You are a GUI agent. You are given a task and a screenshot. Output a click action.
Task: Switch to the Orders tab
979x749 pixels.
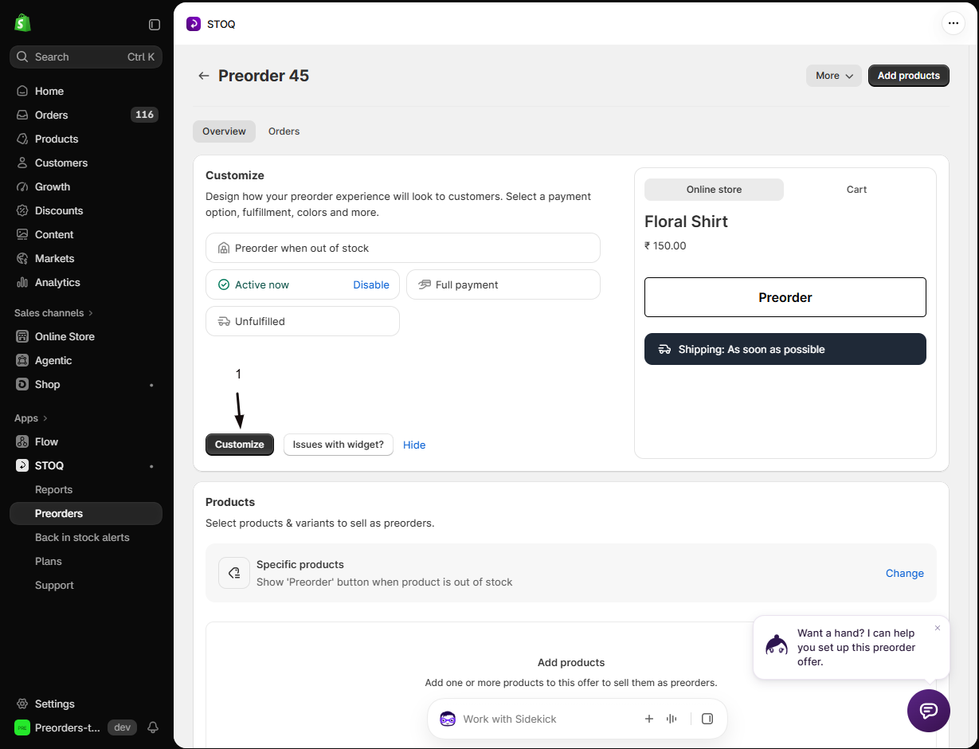tap(284, 131)
